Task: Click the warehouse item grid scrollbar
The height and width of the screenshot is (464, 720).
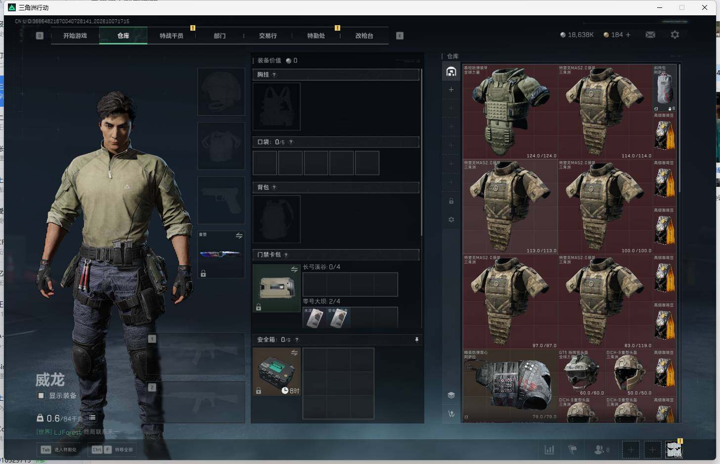Action: point(679,128)
